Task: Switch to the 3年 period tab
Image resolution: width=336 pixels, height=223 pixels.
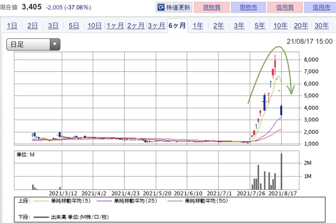Action: [x=239, y=26]
